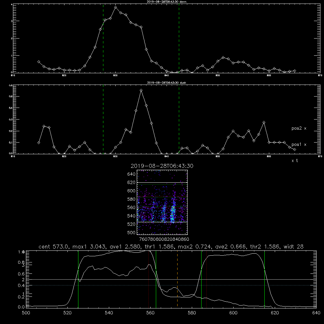Select the 'pos2 x' label
324x324 pixels.
tap(299, 128)
